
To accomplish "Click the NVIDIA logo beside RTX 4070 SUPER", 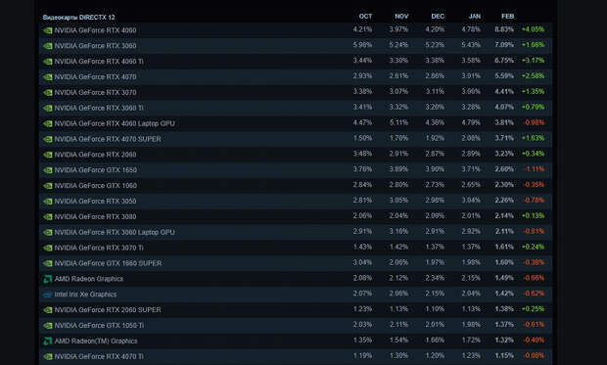I will tap(48, 139).
